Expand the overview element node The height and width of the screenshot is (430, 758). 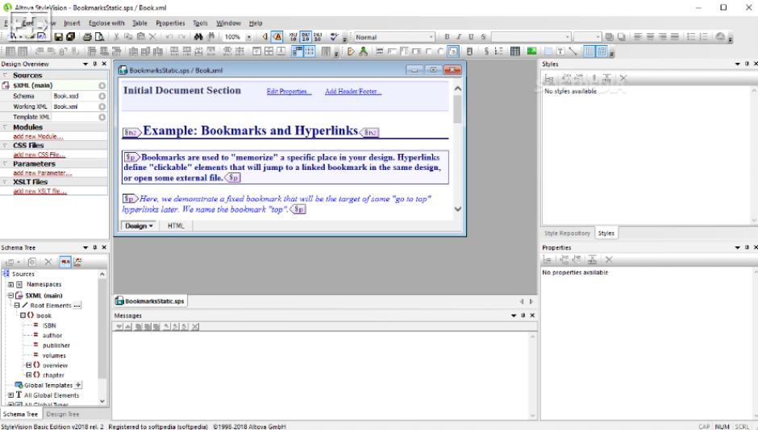(x=28, y=366)
